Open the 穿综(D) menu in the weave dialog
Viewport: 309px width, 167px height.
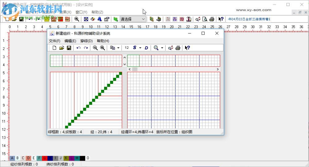[86, 41]
